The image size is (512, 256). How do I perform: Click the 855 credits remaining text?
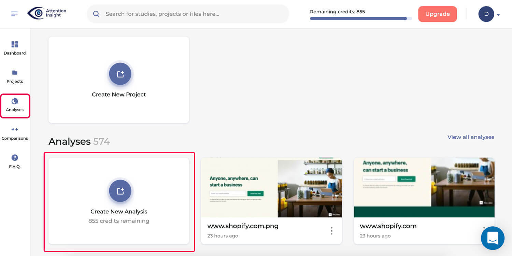[119, 221]
